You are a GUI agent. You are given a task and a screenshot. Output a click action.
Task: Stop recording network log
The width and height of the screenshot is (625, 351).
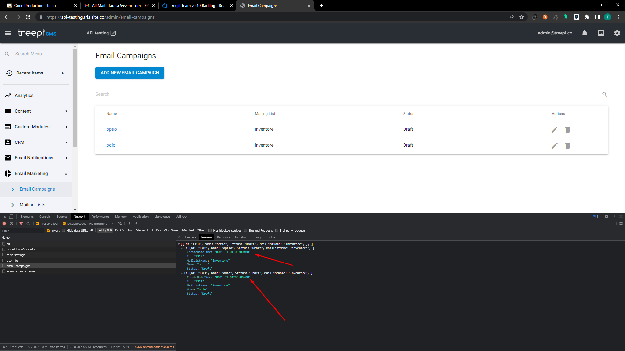coord(5,224)
